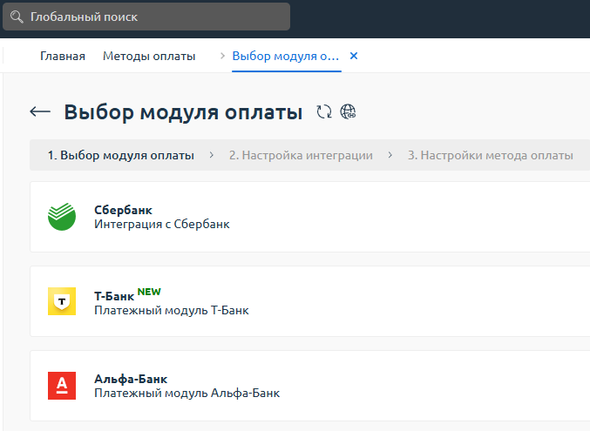
Task: Click the tab overflow chevron arrow
Action: tap(222, 56)
